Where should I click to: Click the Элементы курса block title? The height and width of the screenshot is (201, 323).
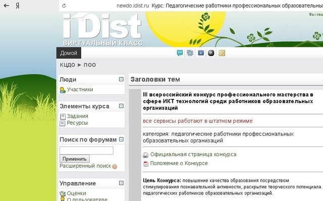click(x=84, y=107)
